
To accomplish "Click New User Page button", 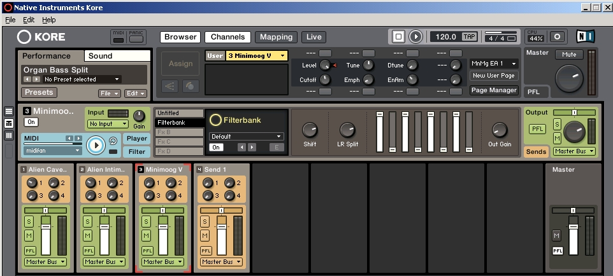I will pos(494,75).
